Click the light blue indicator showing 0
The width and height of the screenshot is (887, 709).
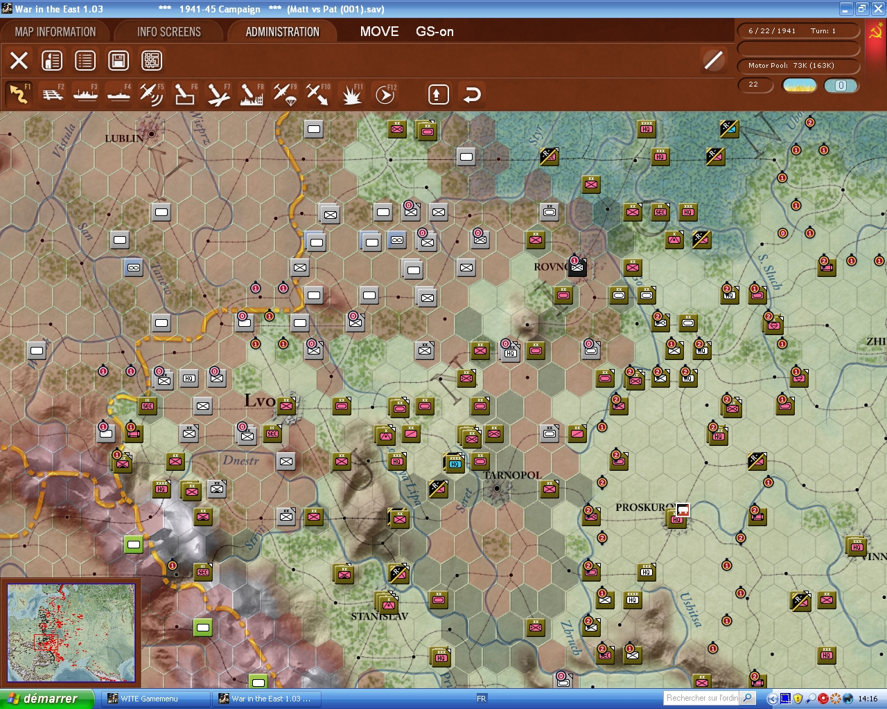tap(841, 85)
